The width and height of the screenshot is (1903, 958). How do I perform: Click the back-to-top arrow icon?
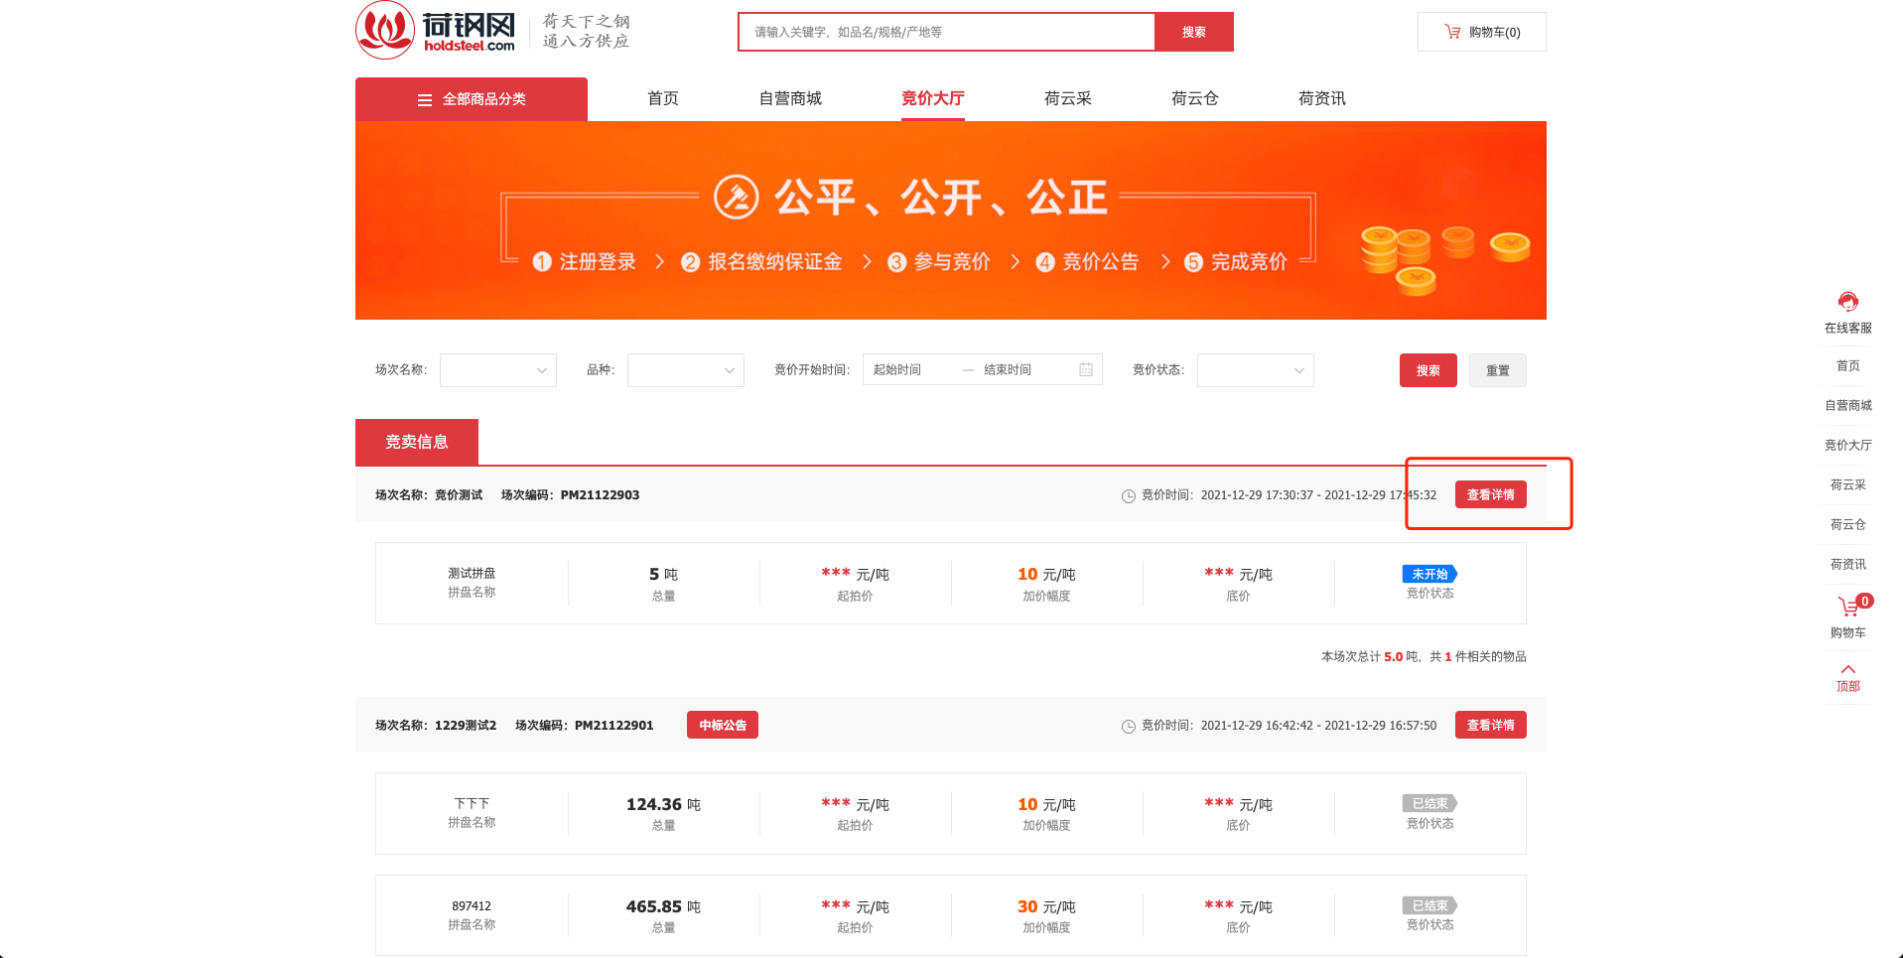[x=1847, y=669]
